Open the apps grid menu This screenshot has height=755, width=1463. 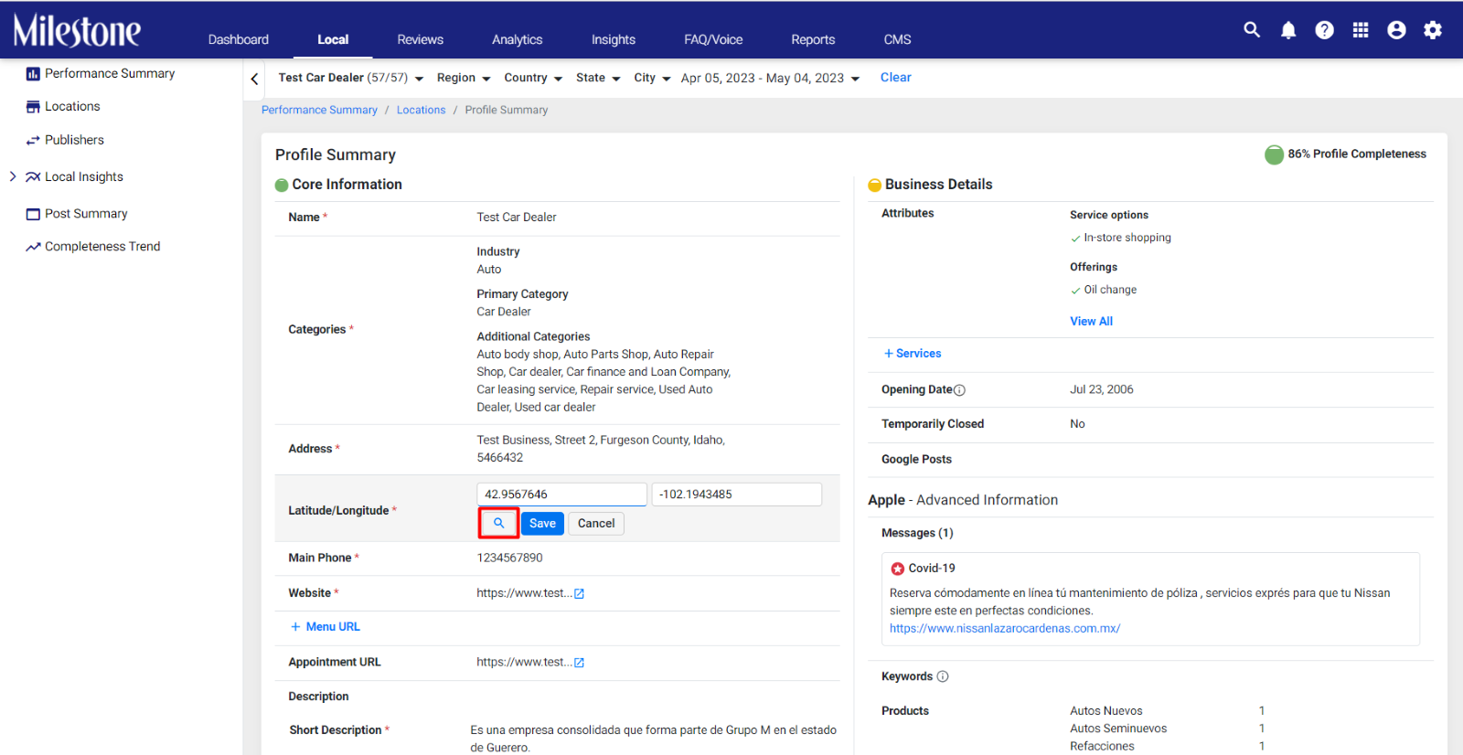tap(1361, 30)
